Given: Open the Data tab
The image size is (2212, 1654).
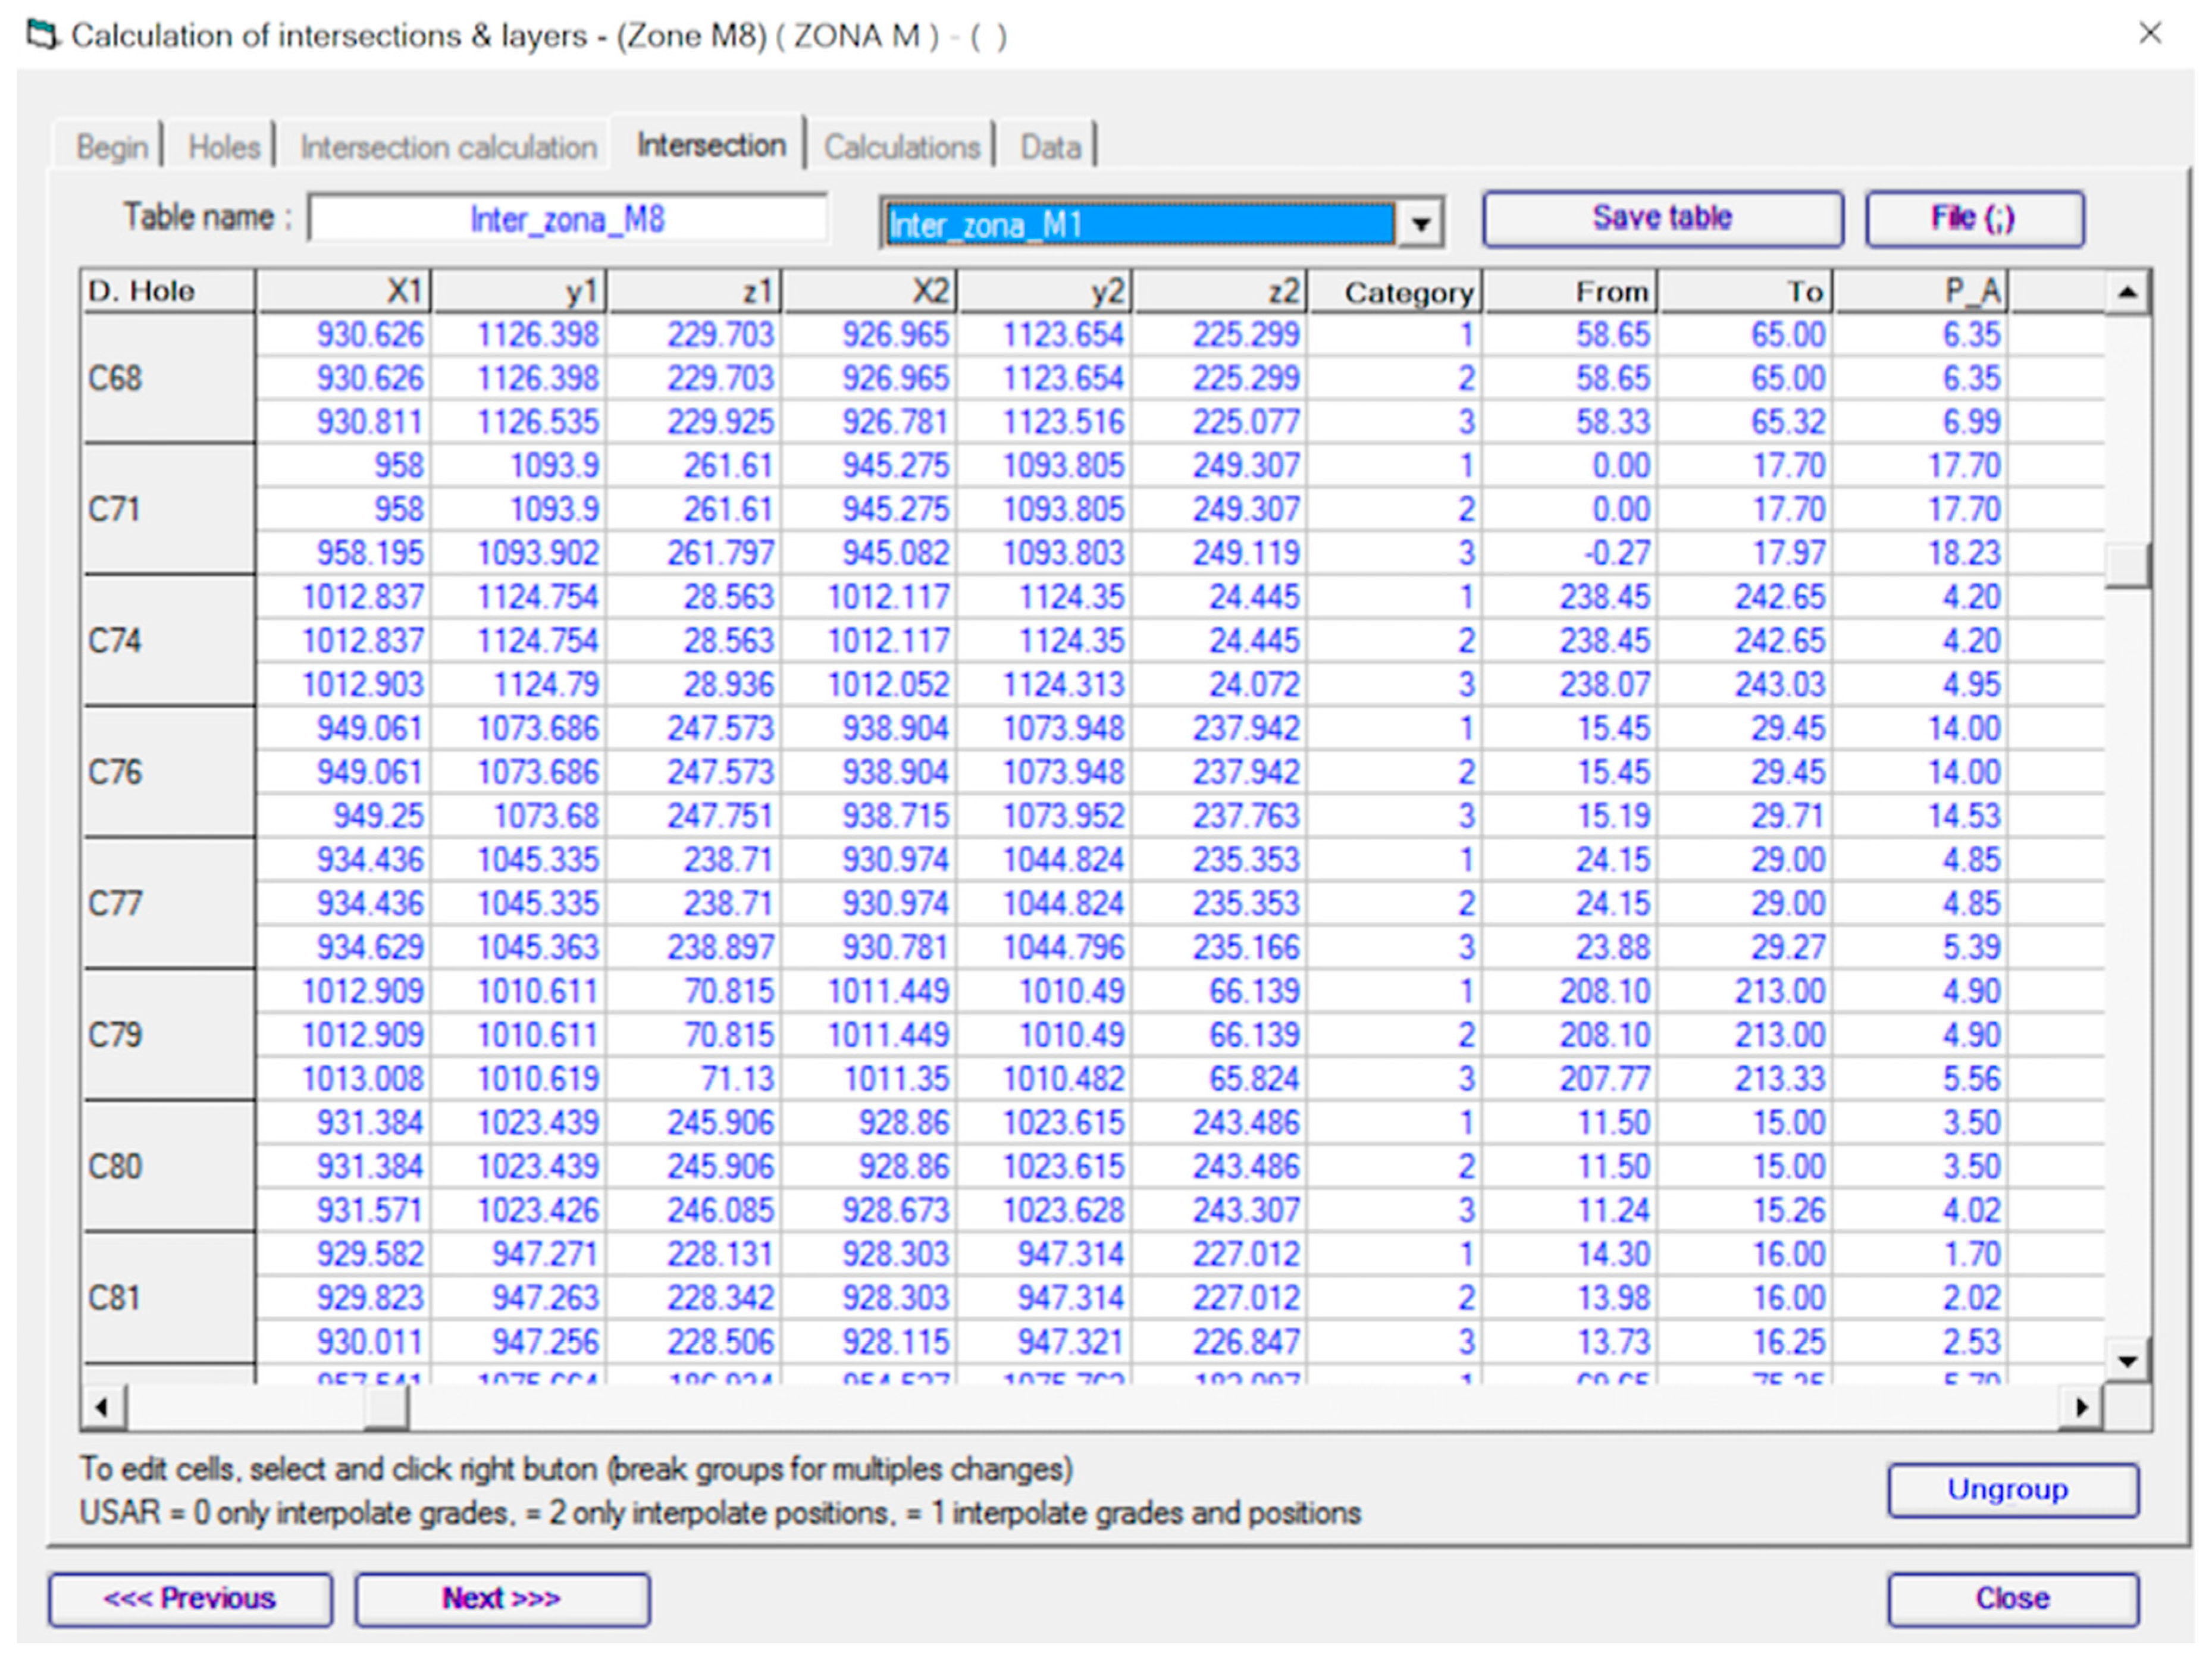Looking at the screenshot, I should (x=1049, y=148).
